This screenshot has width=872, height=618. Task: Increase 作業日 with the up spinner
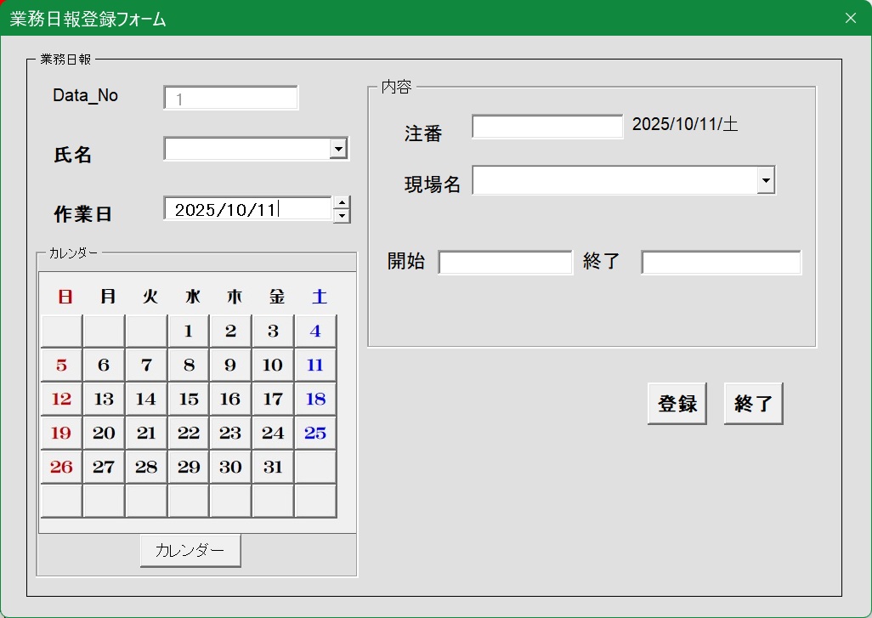[342, 202]
